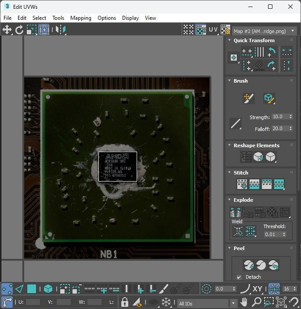Click the Mirror horizontal tool
301x309 pixels.
point(61,30)
